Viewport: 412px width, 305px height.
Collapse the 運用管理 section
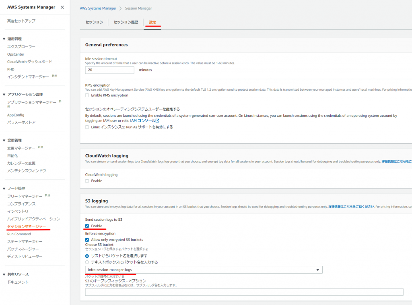click(x=4, y=39)
